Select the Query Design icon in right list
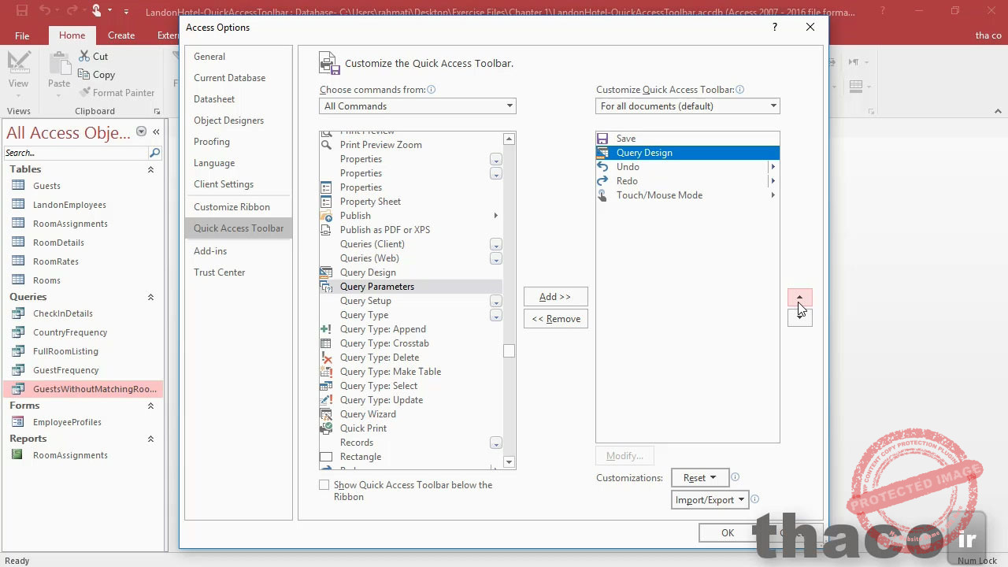This screenshot has width=1008, height=567. [603, 153]
